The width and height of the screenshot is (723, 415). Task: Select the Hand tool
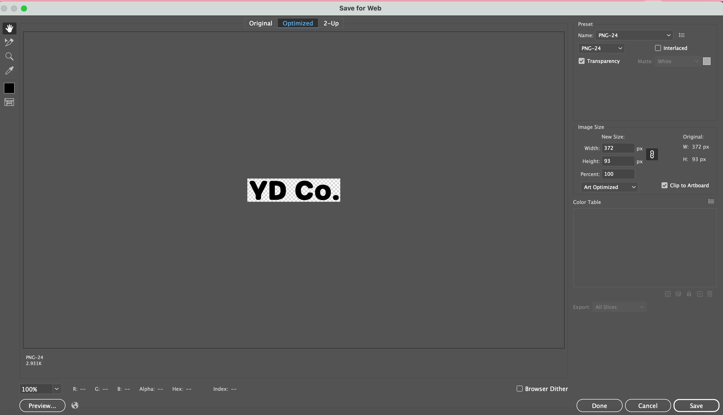(9, 28)
